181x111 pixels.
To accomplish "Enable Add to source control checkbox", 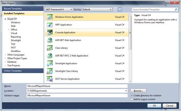I will tap(131, 99).
